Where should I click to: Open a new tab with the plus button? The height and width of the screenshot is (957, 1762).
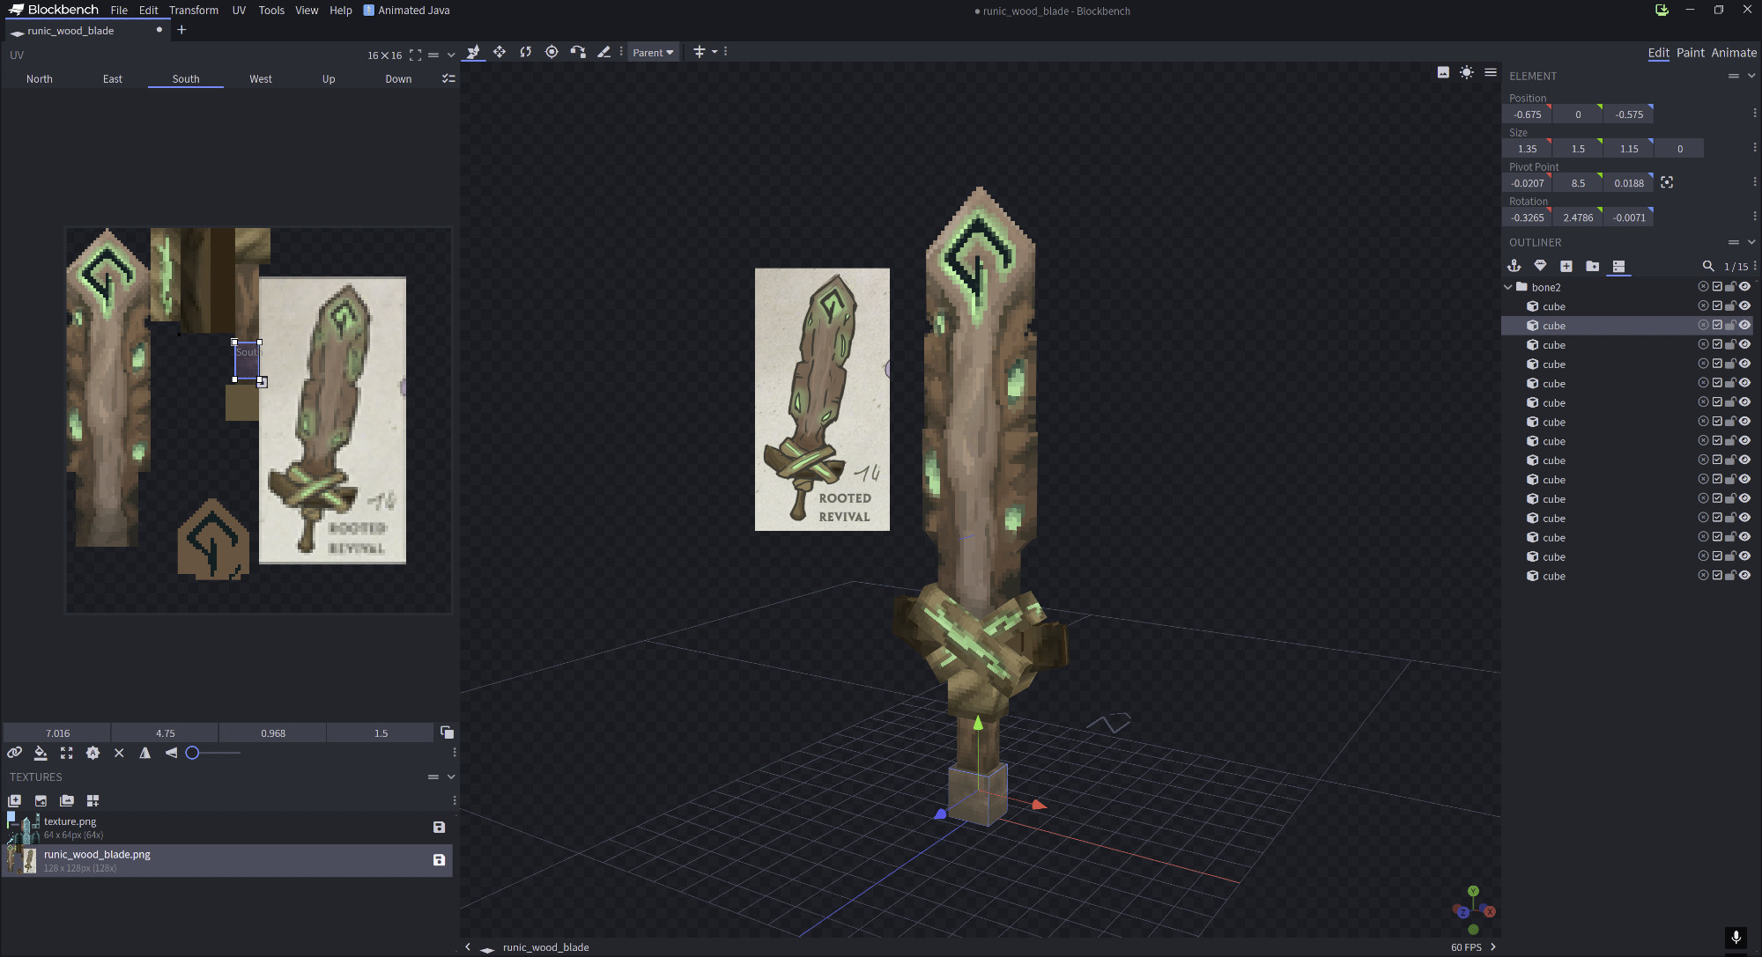pos(181,30)
